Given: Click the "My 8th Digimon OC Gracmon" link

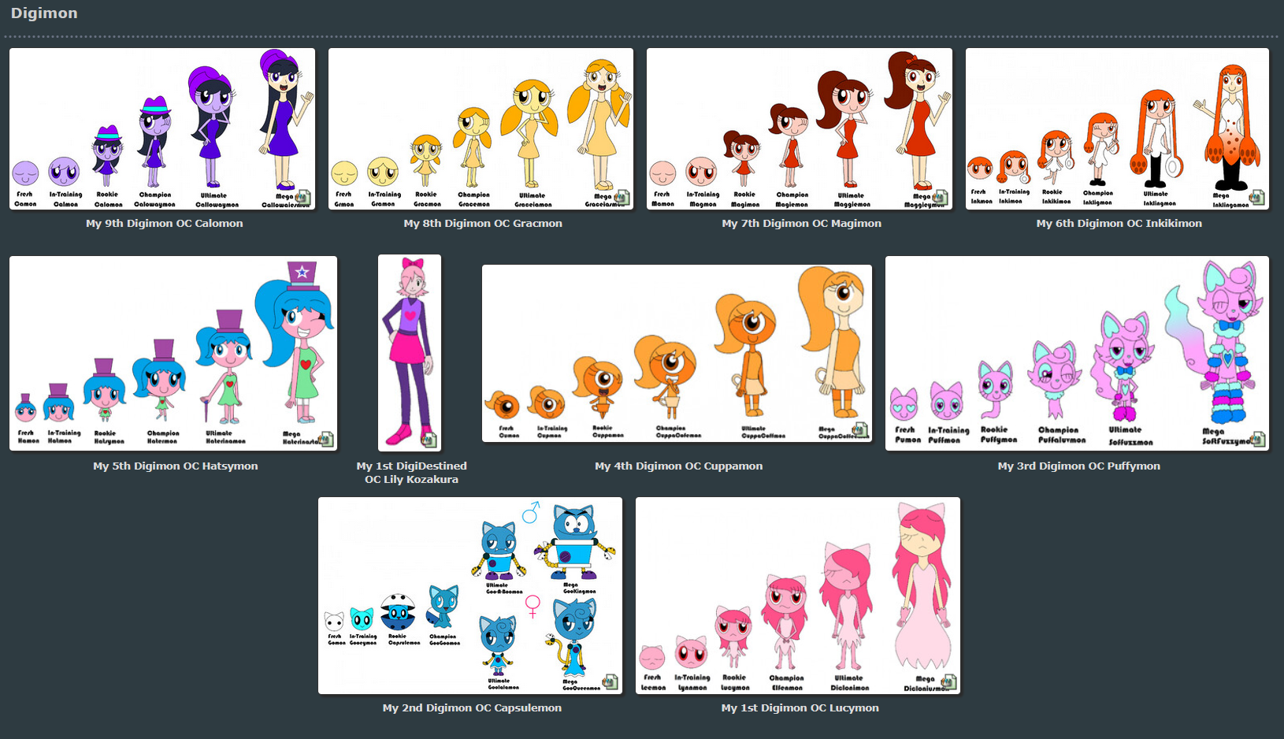Looking at the screenshot, I should tap(483, 224).
